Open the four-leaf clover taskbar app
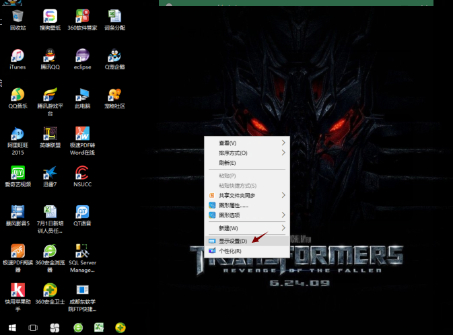 click(x=55, y=328)
